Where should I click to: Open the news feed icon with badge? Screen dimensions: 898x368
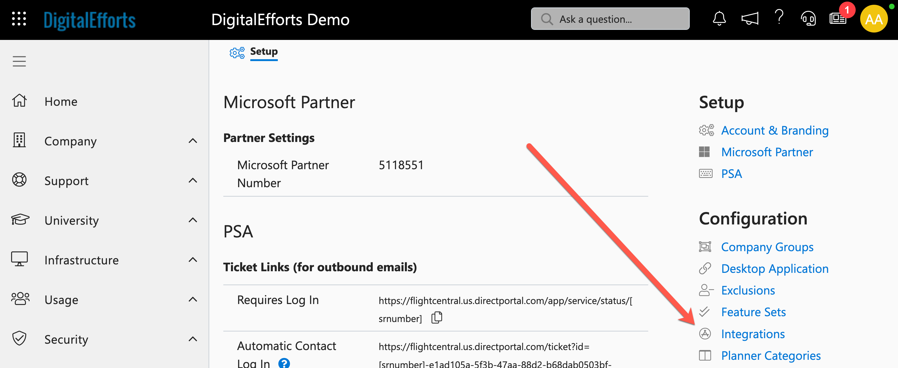[x=838, y=19]
